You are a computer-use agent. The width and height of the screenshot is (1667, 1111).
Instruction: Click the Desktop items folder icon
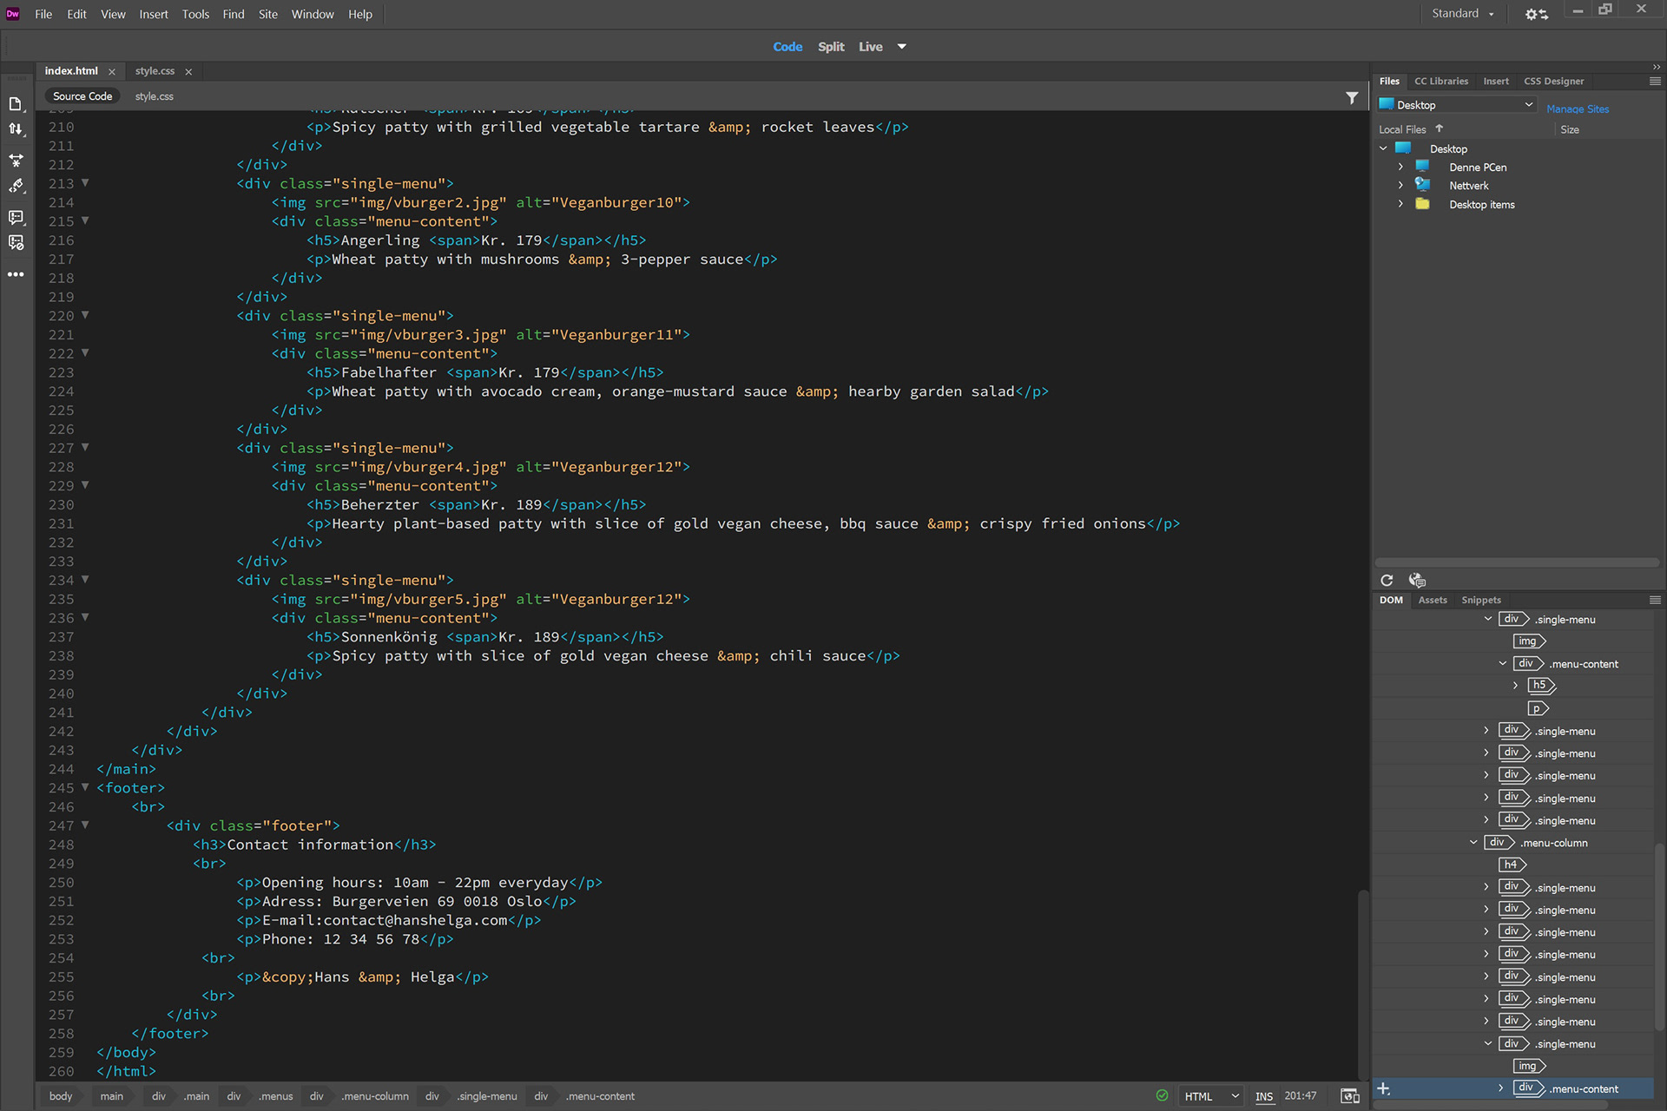1422,204
